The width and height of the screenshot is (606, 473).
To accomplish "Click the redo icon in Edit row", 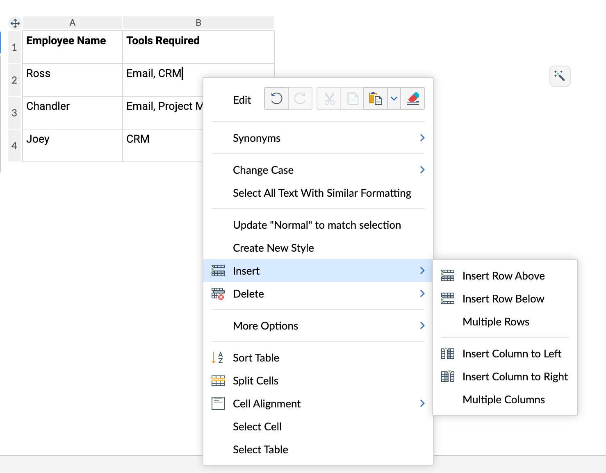I will click(x=300, y=99).
